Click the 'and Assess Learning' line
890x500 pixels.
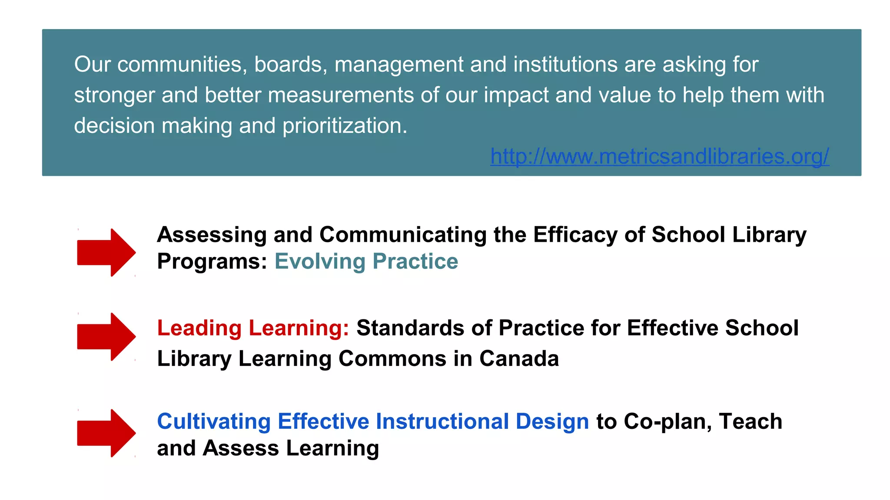coord(268,448)
